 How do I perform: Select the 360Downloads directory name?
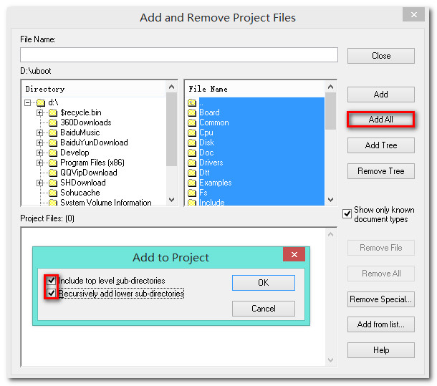pos(86,122)
